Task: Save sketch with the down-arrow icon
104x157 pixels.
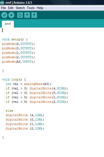Action: tap(34, 15)
